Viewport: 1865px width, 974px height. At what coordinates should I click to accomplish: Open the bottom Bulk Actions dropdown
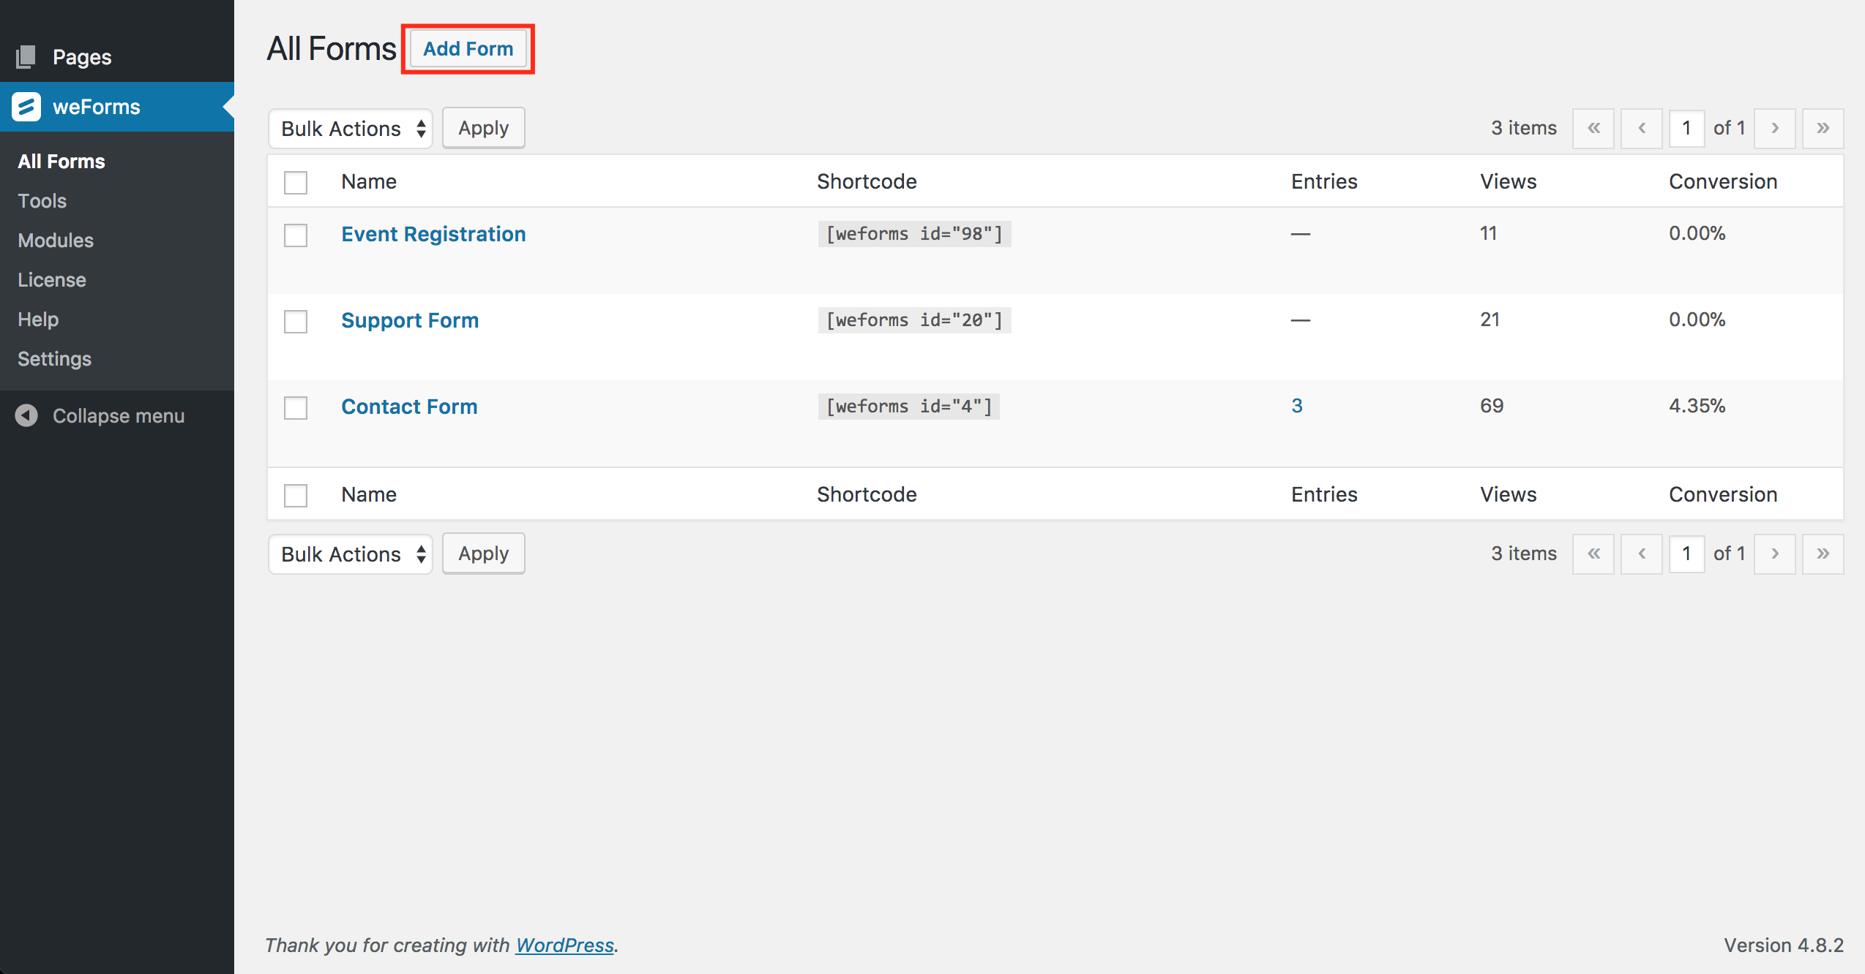(x=351, y=554)
